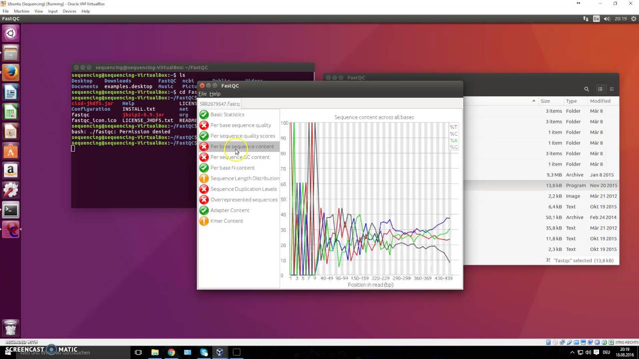Open Files manager from the dock
Viewport: 639px width, 359px height.
[10, 53]
